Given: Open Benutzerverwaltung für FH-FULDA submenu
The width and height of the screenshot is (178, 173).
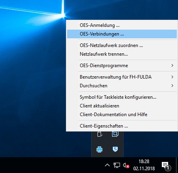Looking at the screenshot, I should tap(122, 77).
